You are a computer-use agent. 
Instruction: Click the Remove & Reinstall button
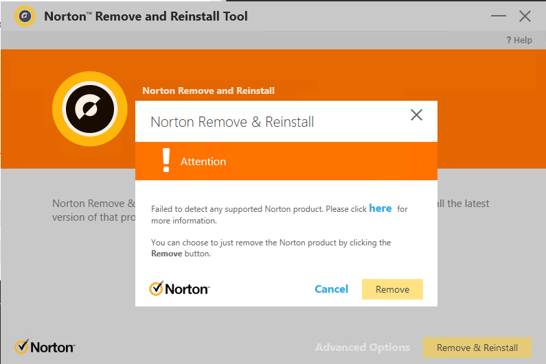click(x=477, y=348)
